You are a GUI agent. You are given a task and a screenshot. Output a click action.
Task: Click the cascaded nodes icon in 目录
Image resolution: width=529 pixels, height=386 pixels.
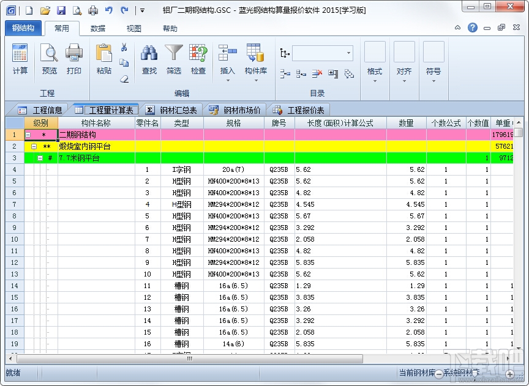click(349, 73)
